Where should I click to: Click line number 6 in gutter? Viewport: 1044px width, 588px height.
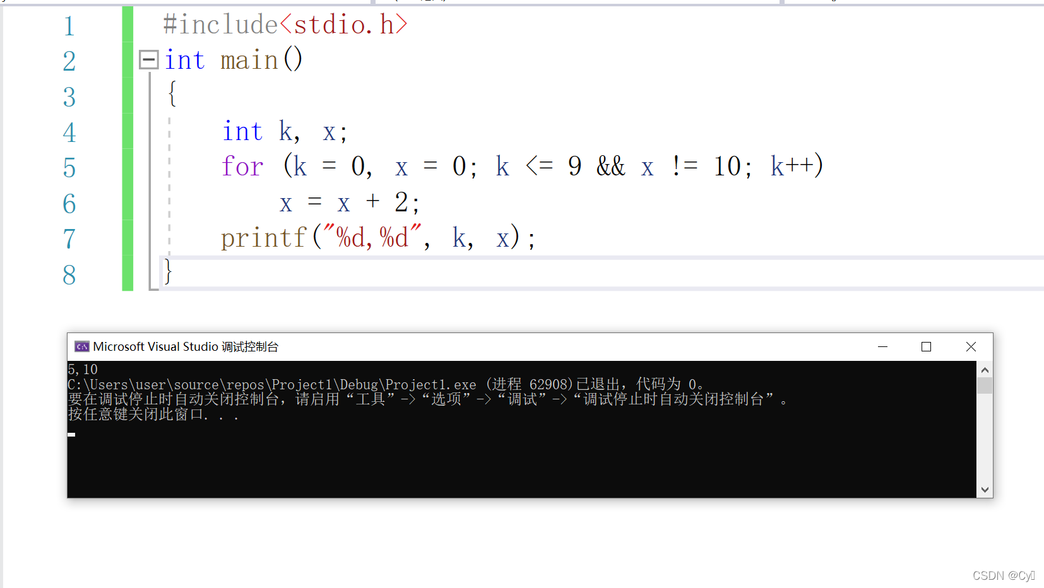(69, 204)
